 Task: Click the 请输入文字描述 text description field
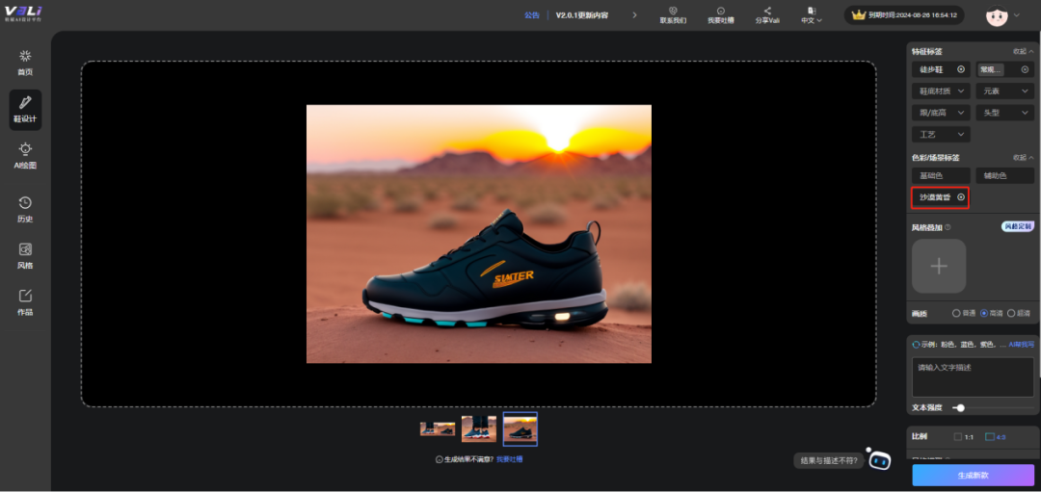click(973, 376)
